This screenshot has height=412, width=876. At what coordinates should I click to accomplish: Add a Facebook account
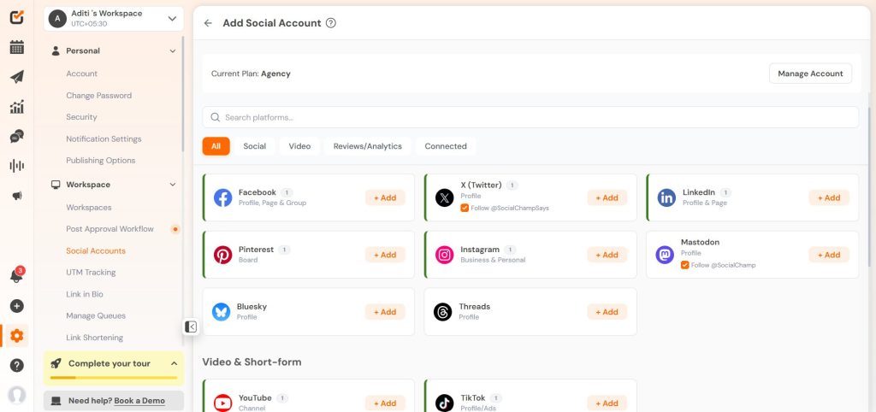click(x=385, y=197)
